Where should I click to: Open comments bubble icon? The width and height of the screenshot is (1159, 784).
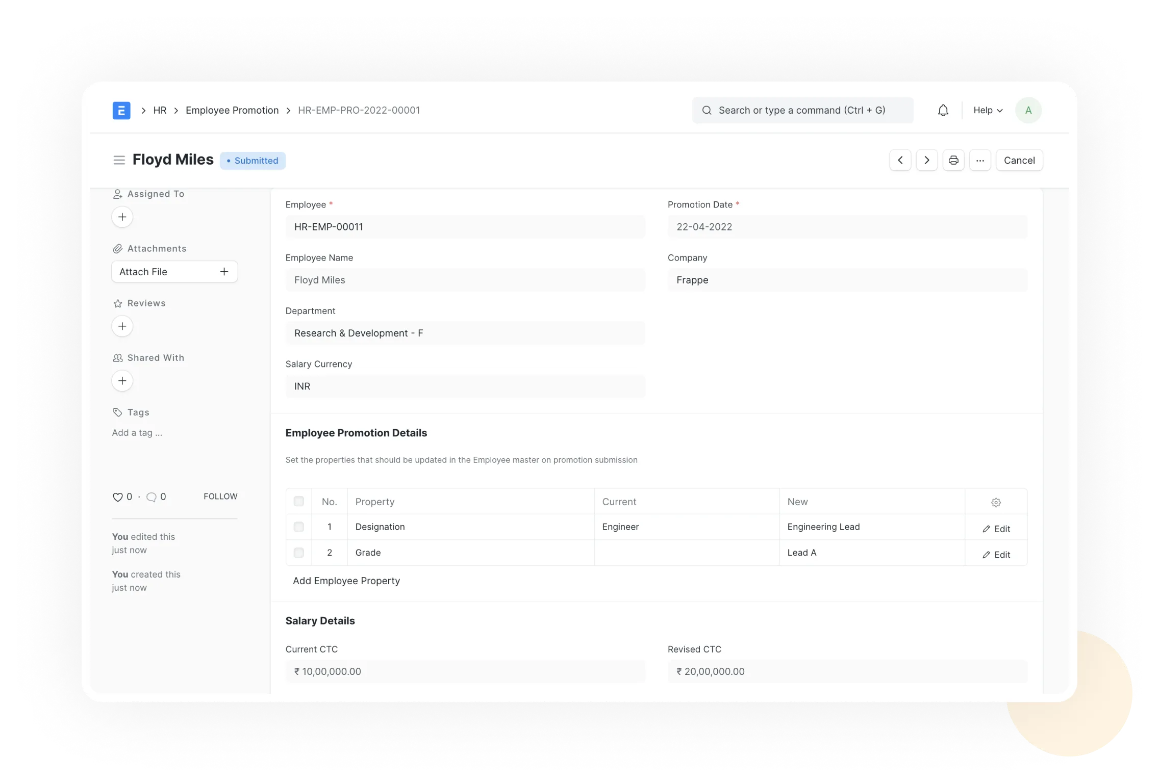click(x=152, y=497)
